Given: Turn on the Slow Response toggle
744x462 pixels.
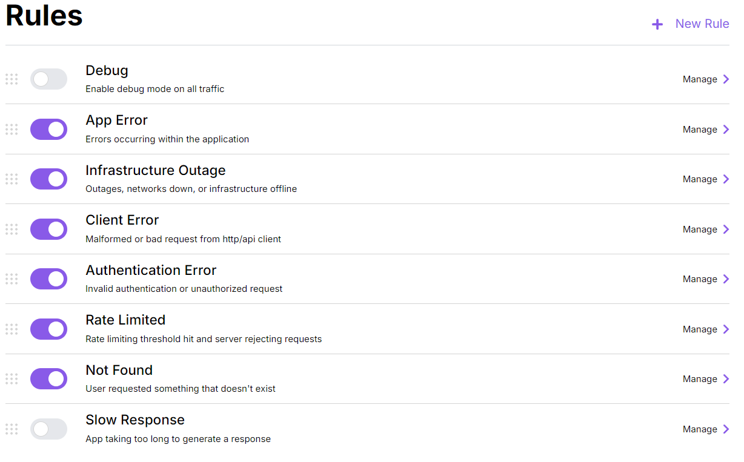Looking at the screenshot, I should (48, 429).
